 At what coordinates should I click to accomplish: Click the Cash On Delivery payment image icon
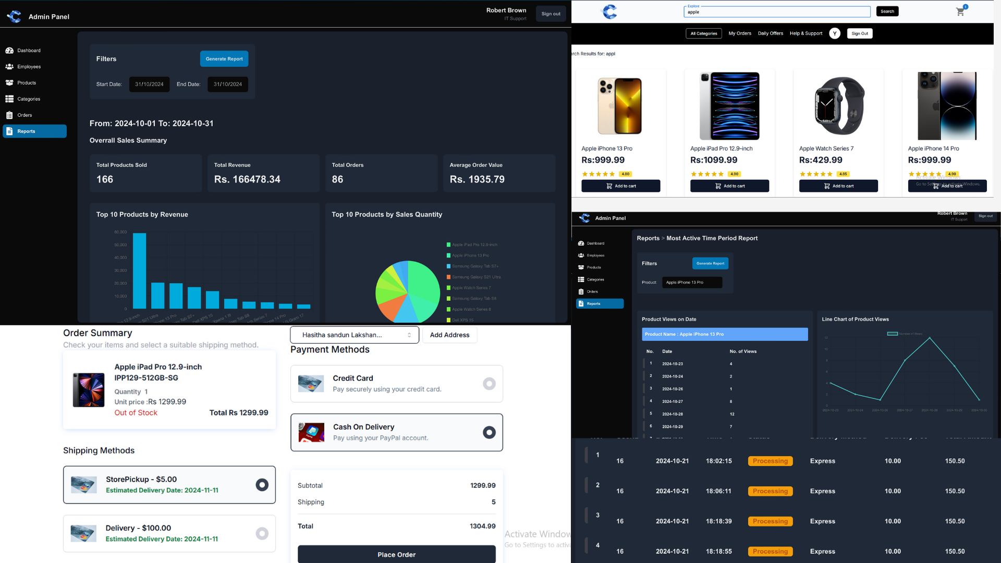[311, 433]
